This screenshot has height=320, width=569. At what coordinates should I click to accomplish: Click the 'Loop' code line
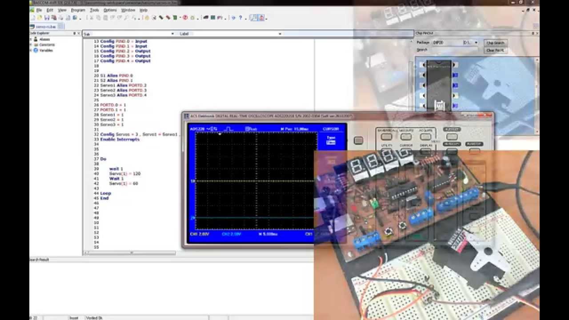[105, 193]
